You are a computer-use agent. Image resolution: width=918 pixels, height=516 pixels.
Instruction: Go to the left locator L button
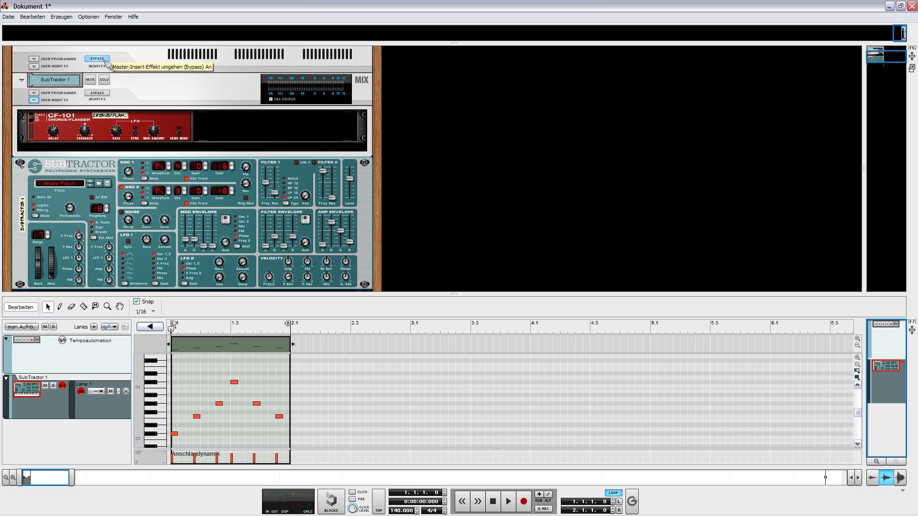click(x=619, y=502)
